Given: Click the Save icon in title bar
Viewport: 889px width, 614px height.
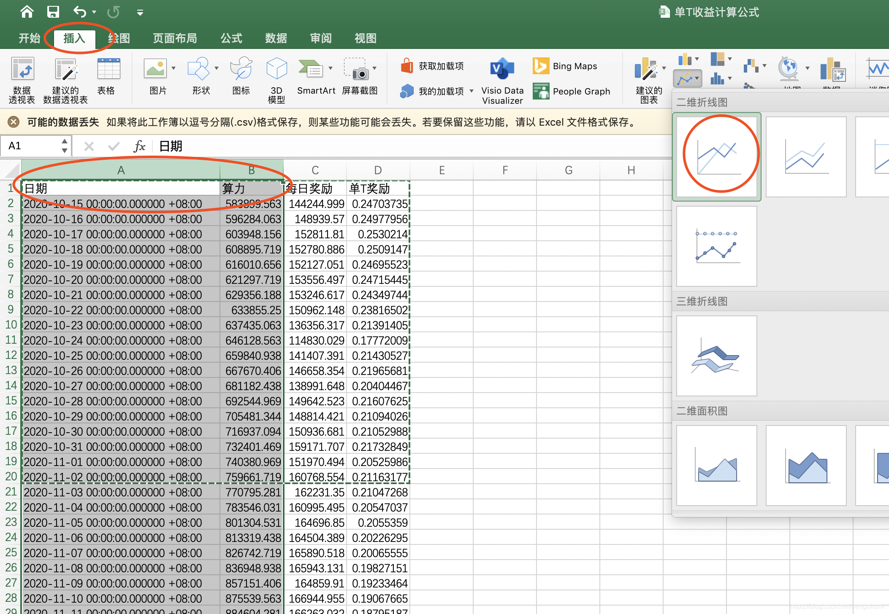Looking at the screenshot, I should point(53,12).
